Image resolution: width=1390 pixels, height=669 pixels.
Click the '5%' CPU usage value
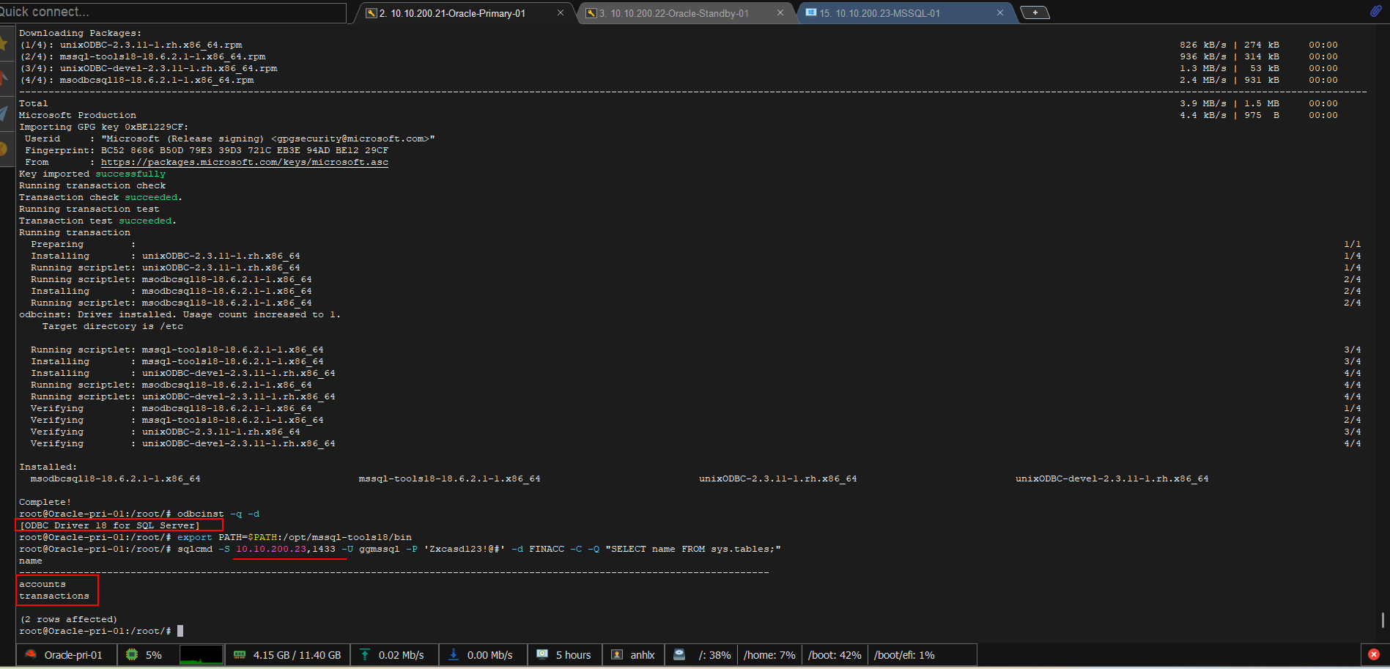(154, 655)
